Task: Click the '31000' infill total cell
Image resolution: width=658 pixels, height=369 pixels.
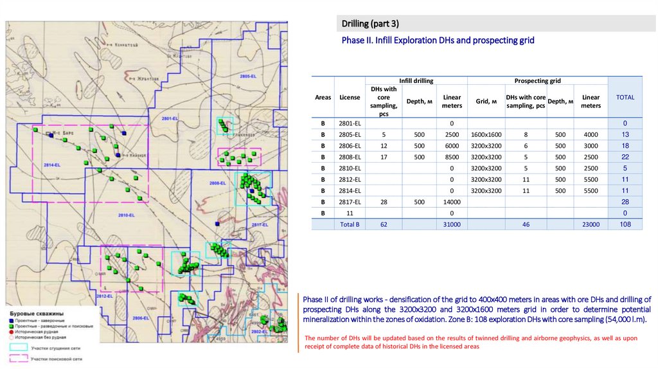Action: (x=452, y=224)
